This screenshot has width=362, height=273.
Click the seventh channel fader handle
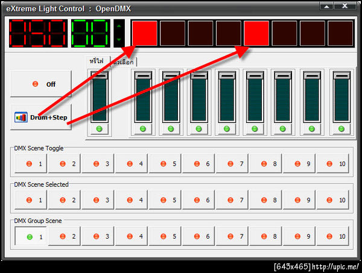pyautogui.click(x=312, y=75)
